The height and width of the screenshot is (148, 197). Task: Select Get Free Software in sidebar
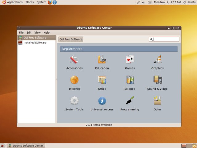(x=36, y=38)
